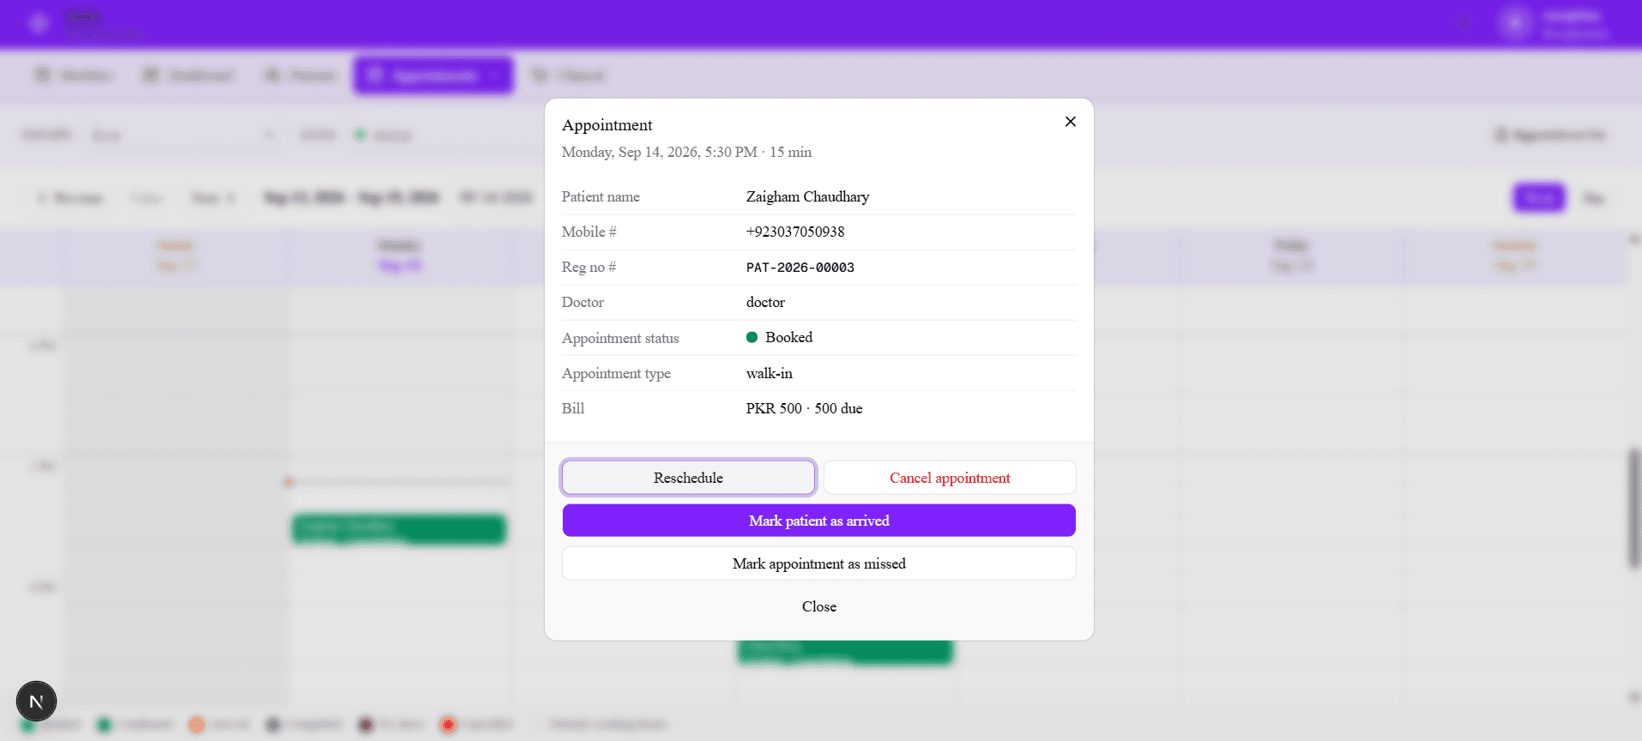Mark patient as arrived
The image size is (1642, 741).
(x=819, y=521)
